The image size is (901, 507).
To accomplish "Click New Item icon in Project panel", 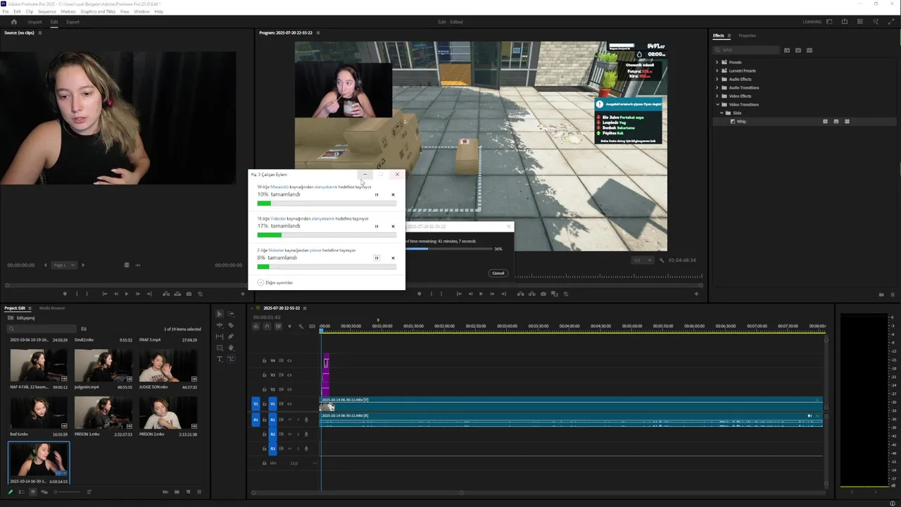I will pyautogui.click(x=188, y=492).
